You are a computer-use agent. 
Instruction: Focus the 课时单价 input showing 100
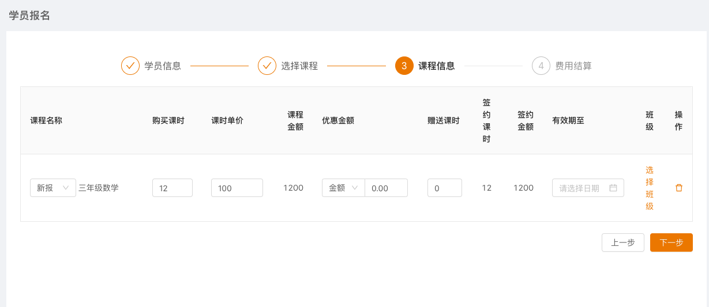pos(237,188)
